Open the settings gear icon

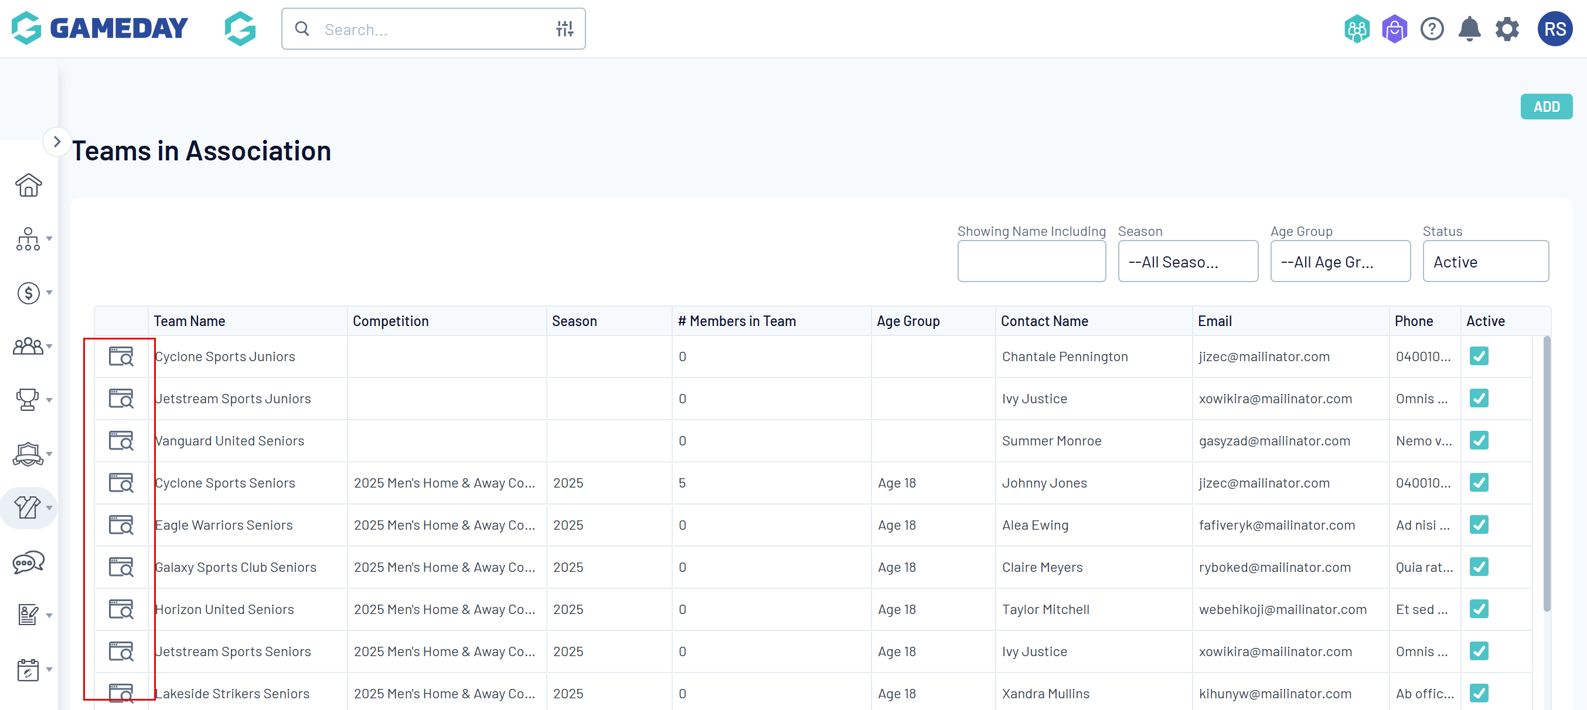tap(1506, 29)
